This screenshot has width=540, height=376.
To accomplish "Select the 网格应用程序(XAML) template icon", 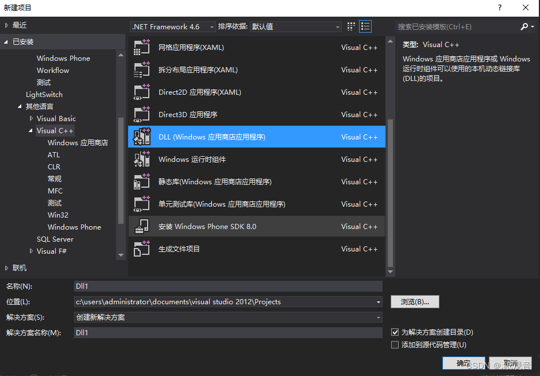I will pos(141,47).
